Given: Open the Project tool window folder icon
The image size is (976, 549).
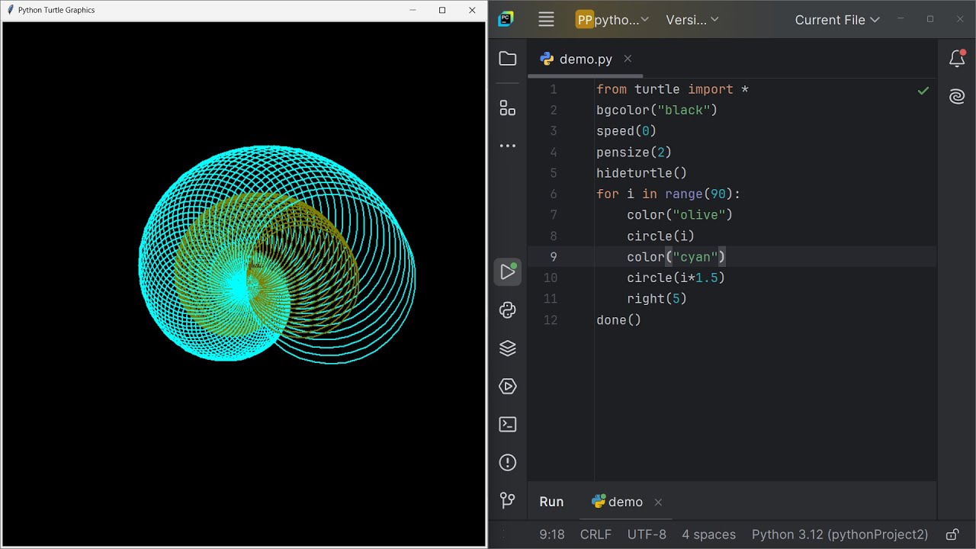Looking at the screenshot, I should tap(508, 59).
